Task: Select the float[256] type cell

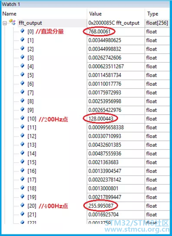Action: [157, 23]
